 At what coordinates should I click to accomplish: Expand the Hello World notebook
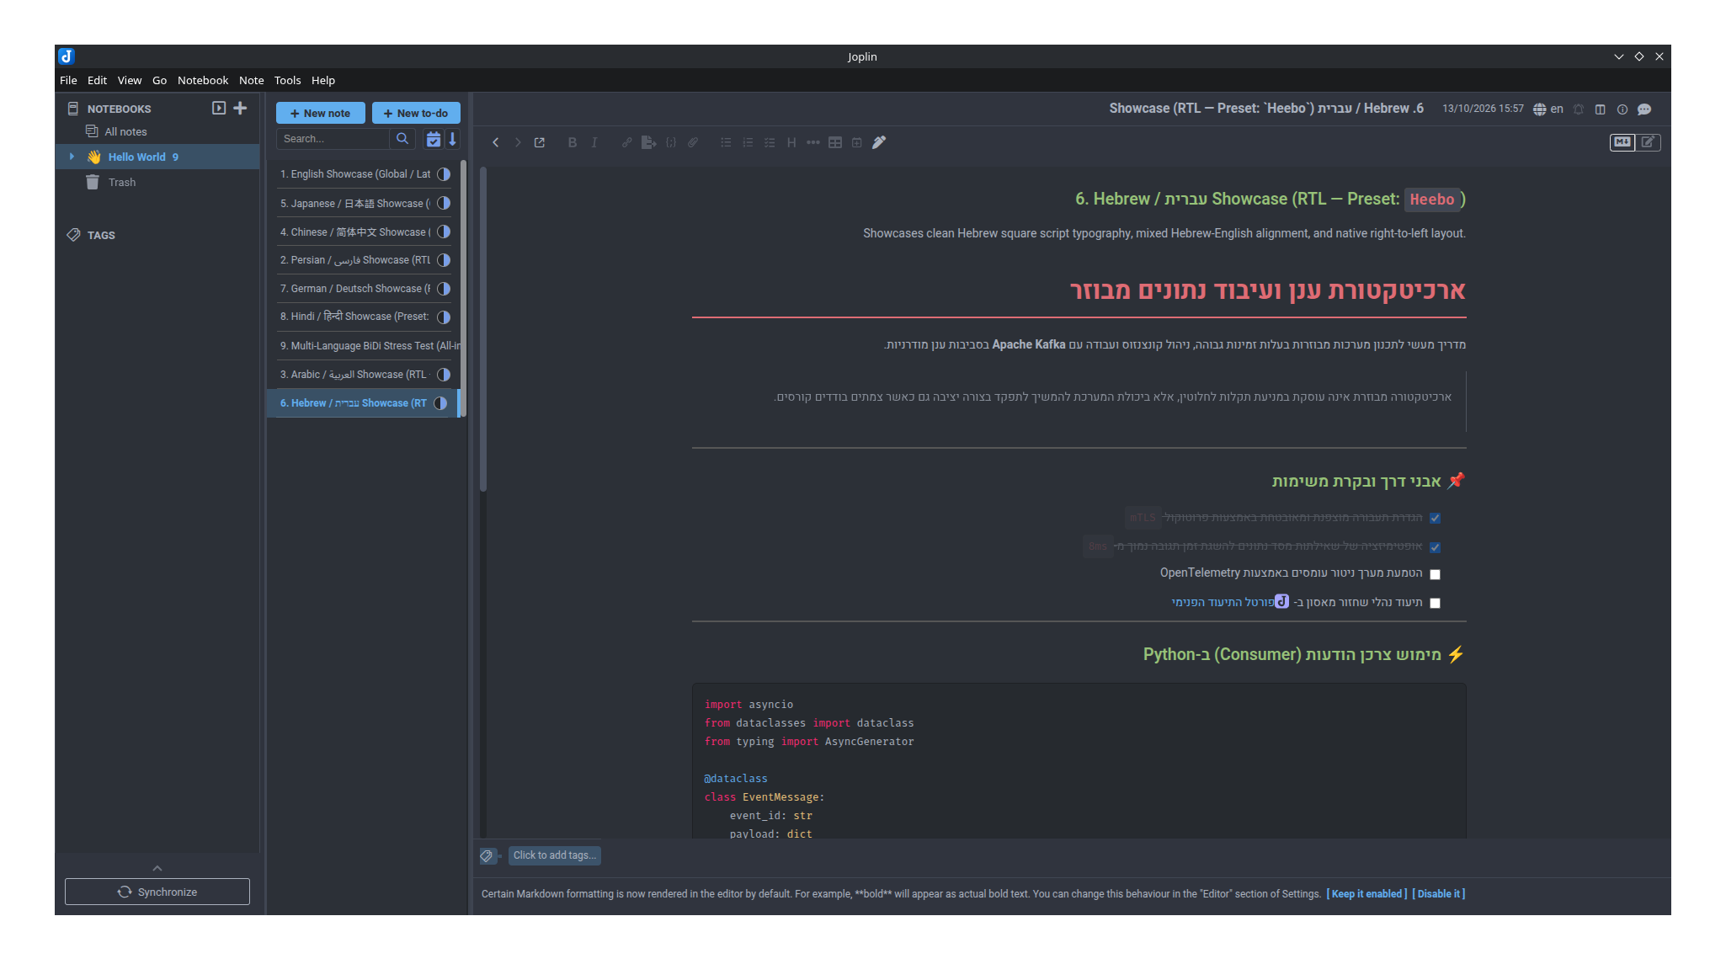pos(72,157)
